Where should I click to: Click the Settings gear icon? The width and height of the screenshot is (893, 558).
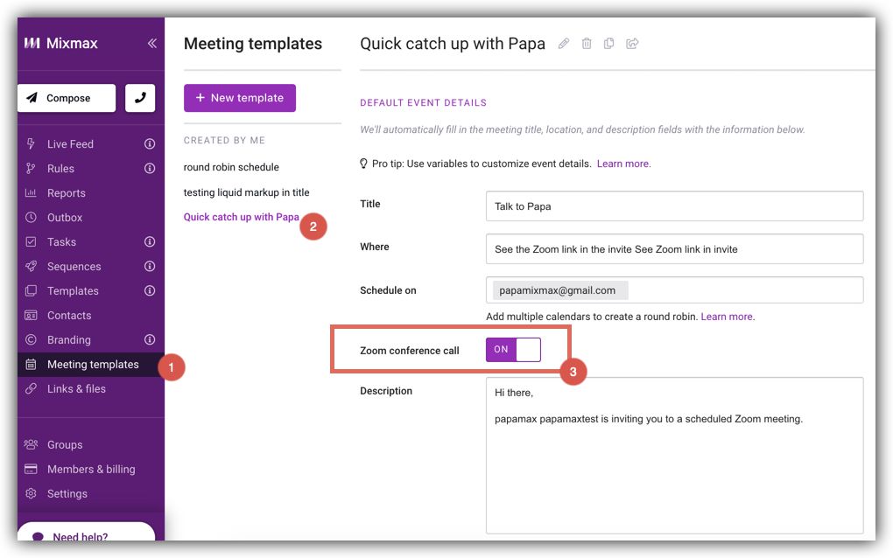click(31, 494)
